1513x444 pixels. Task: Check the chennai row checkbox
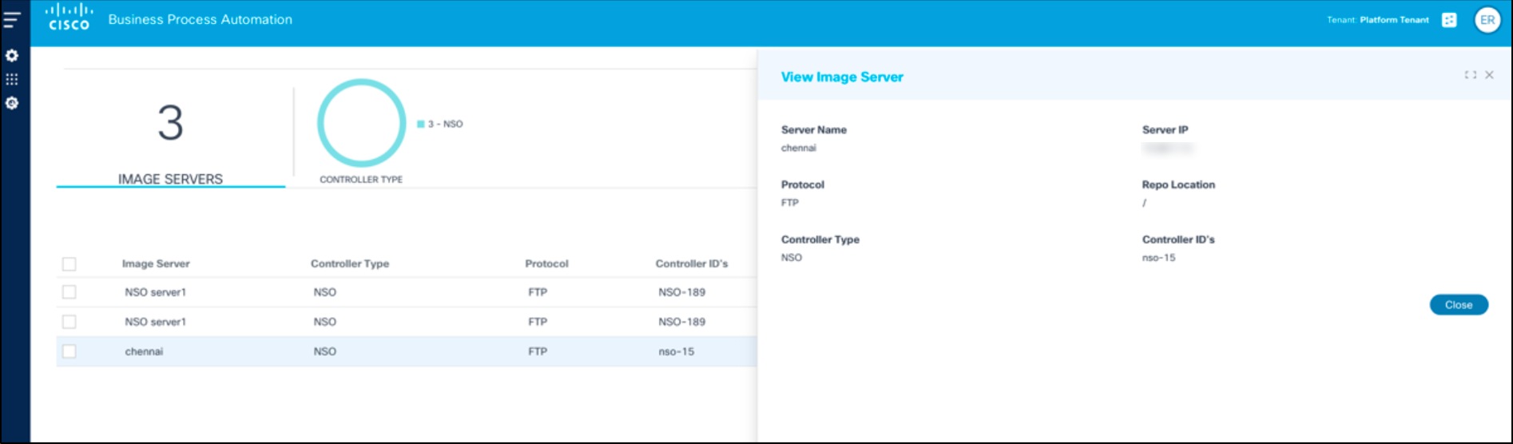69,351
